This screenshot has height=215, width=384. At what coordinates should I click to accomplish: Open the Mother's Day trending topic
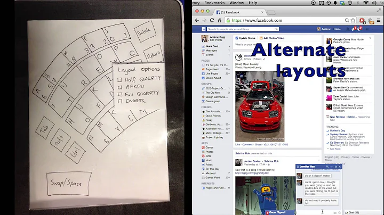pyautogui.click(x=337, y=131)
